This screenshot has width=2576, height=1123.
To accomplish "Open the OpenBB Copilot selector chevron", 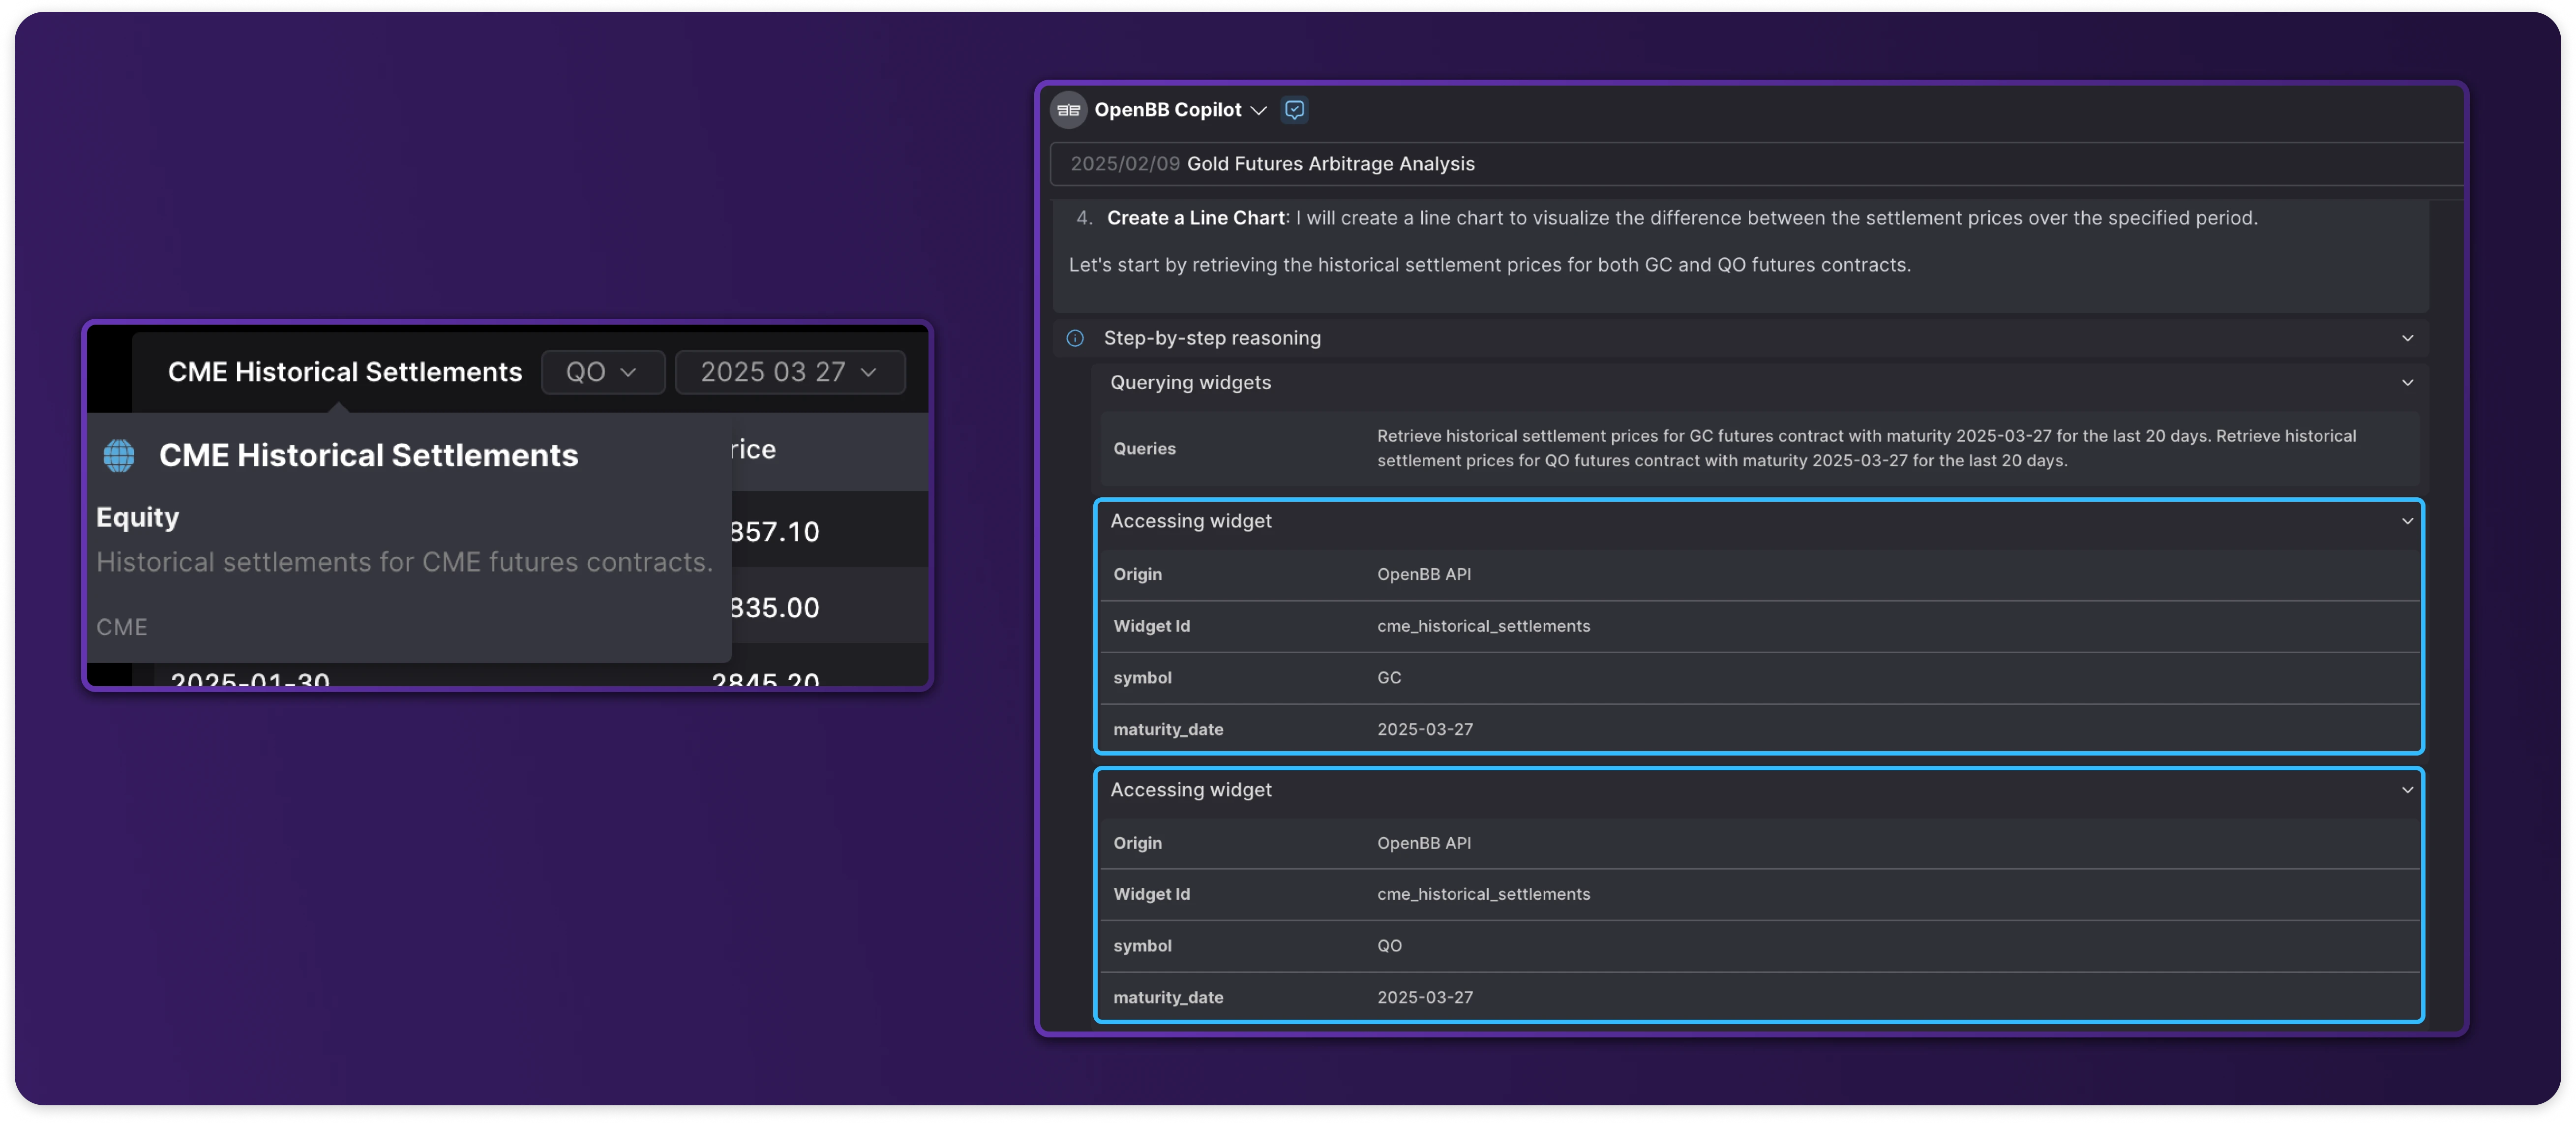I will [x=1259, y=110].
